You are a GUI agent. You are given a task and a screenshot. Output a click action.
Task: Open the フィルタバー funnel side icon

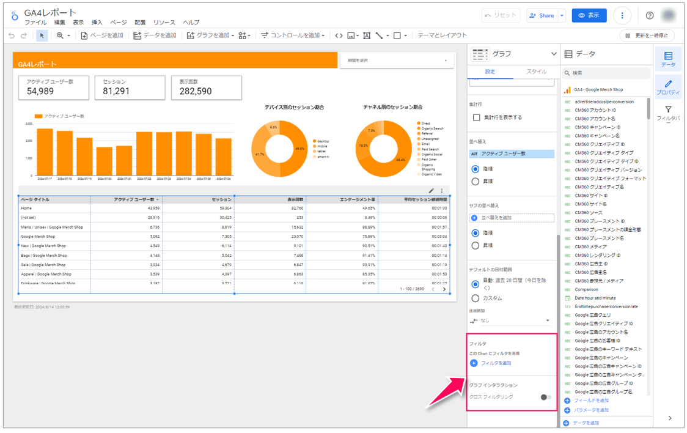tap(668, 113)
